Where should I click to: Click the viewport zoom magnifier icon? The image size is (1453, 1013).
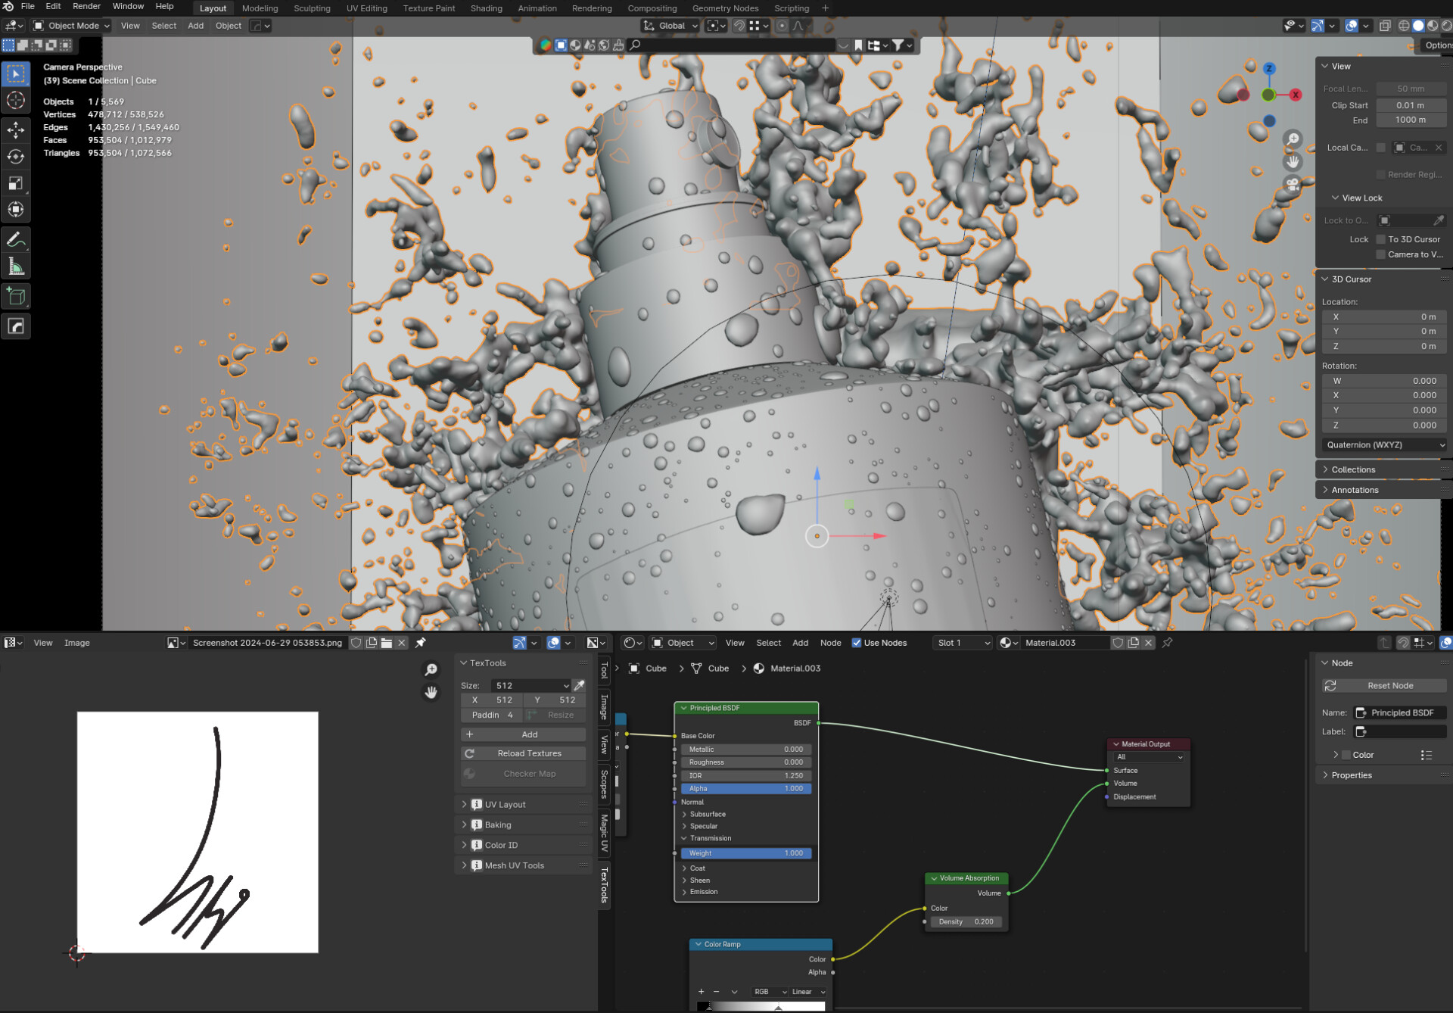click(1293, 139)
